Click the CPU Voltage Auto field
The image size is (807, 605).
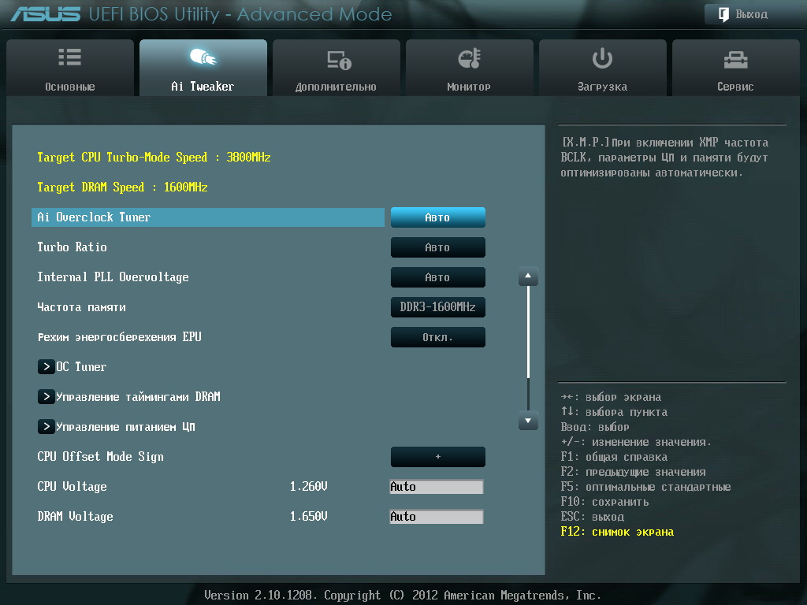pyautogui.click(x=437, y=486)
